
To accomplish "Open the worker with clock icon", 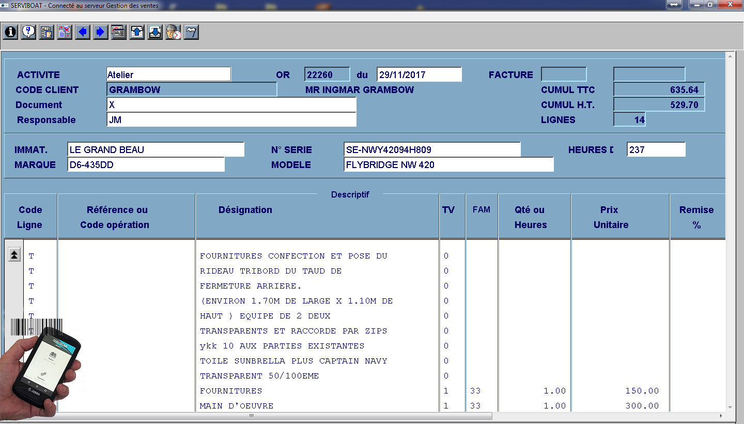I will [173, 32].
